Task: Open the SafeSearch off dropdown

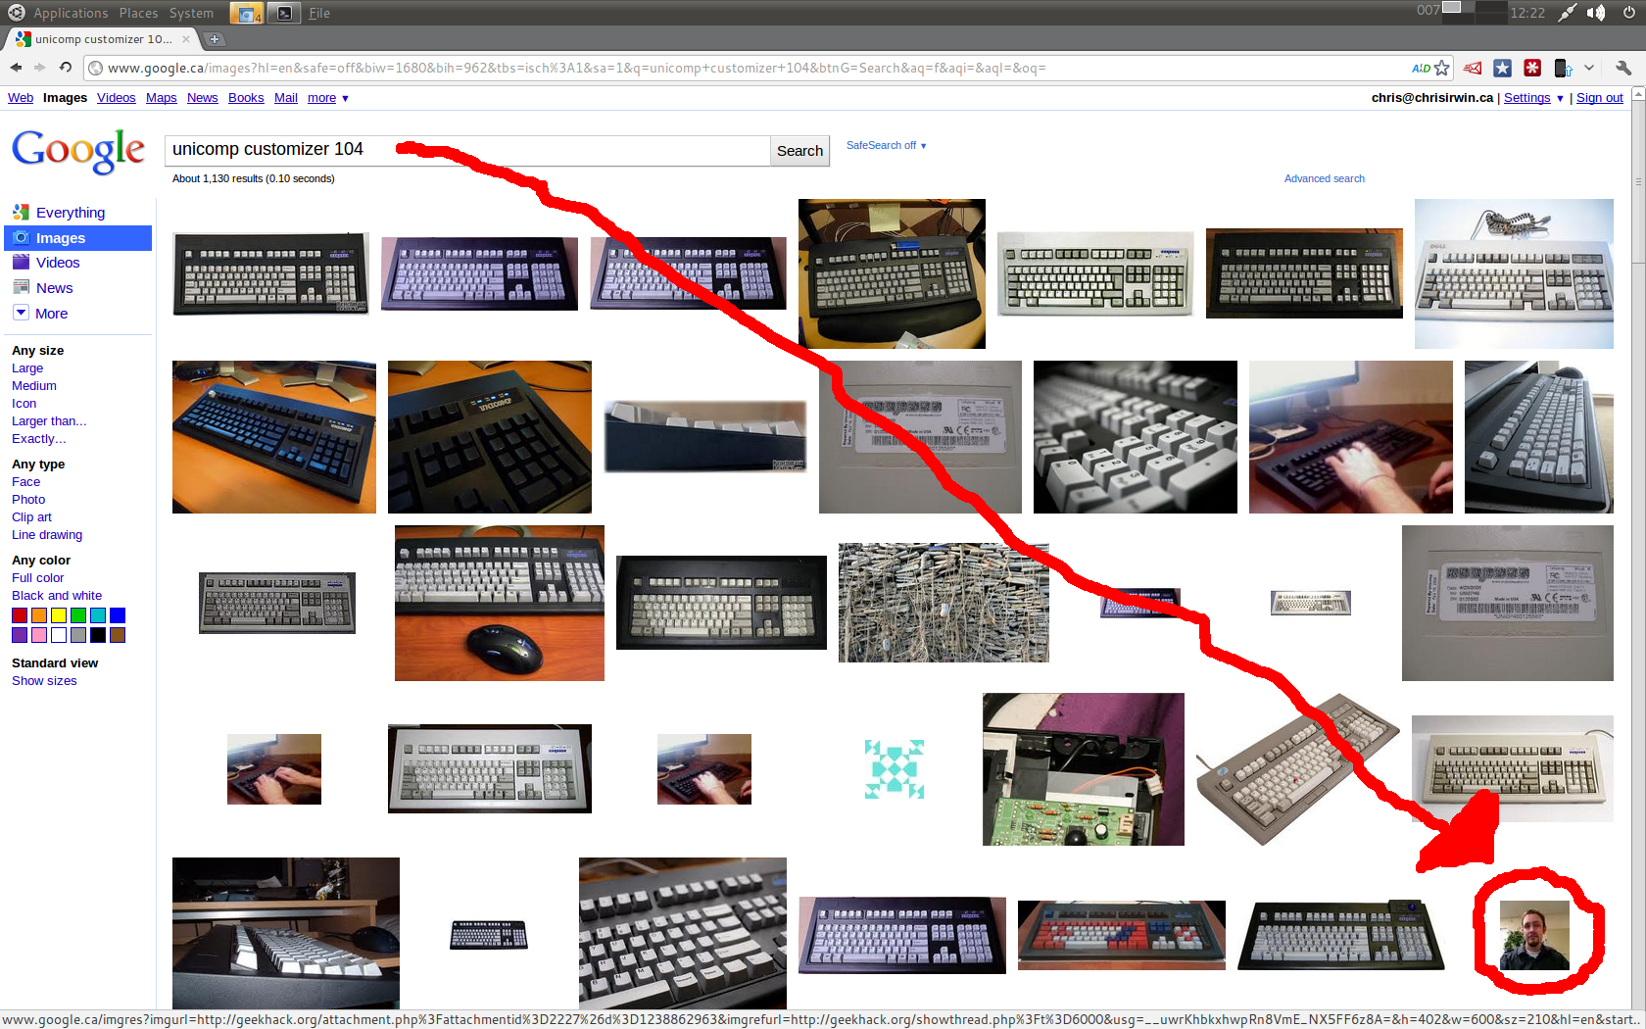Action: click(885, 145)
